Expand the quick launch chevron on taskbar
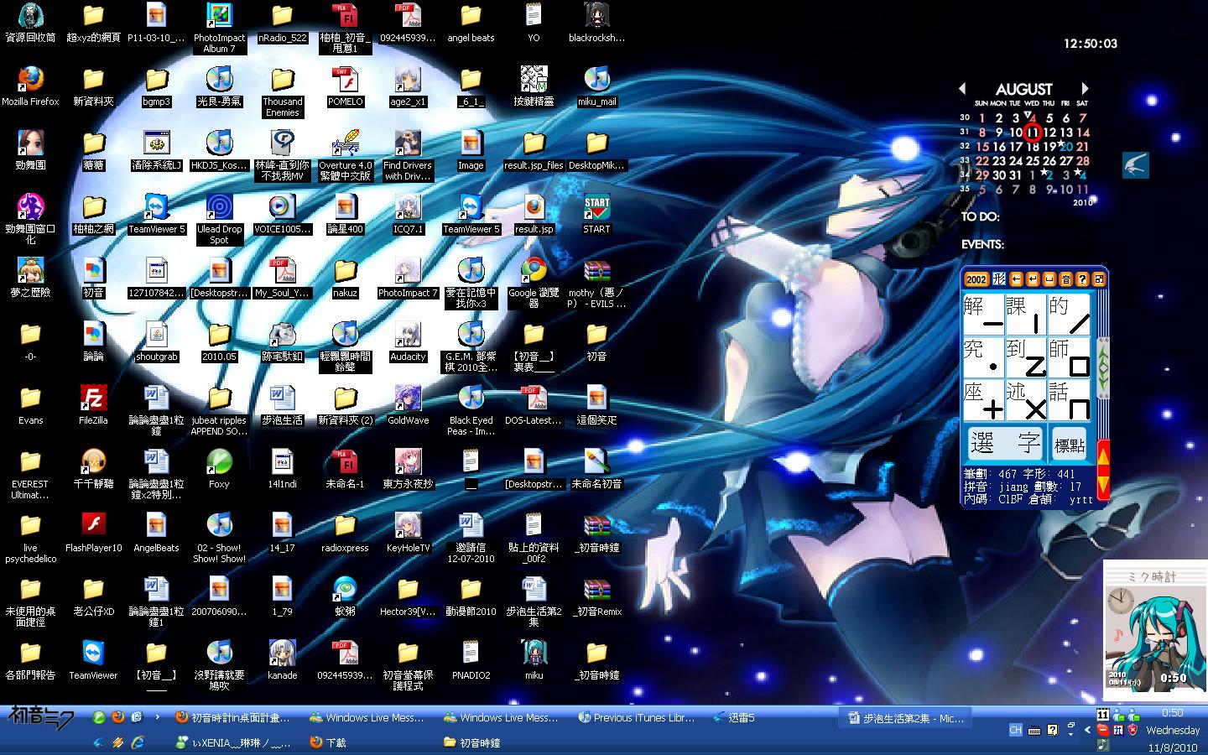Viewport: 1208px width, 755px height. click(x=158, y=717)
